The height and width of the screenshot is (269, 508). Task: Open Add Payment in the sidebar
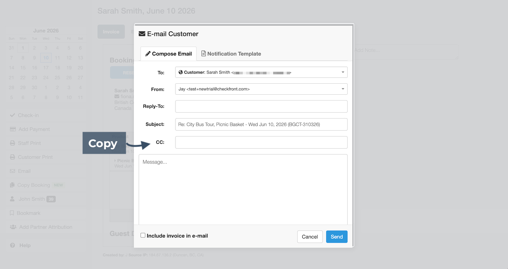pyautogui.click(x=46, y=129)
